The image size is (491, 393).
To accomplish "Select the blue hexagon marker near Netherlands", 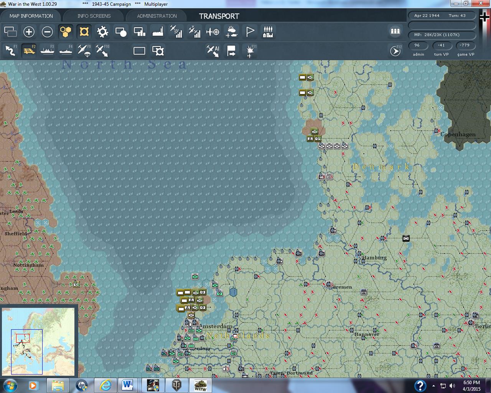I will coord(233,292).
